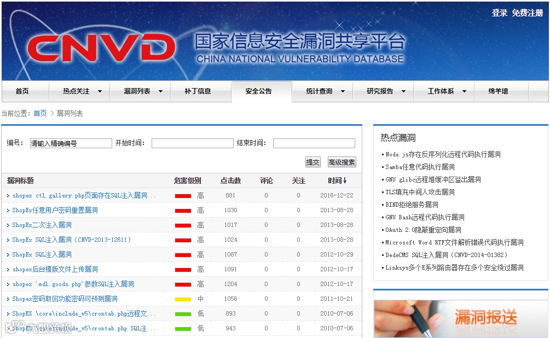Click the 高级搜索 button
This screenshot has width=550, height=338.
pos(342,162)
